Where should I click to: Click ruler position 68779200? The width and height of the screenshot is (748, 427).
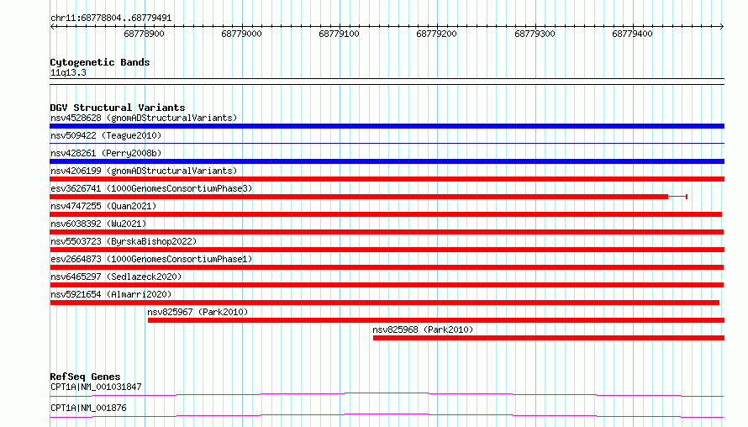click(x=436, y=34)
